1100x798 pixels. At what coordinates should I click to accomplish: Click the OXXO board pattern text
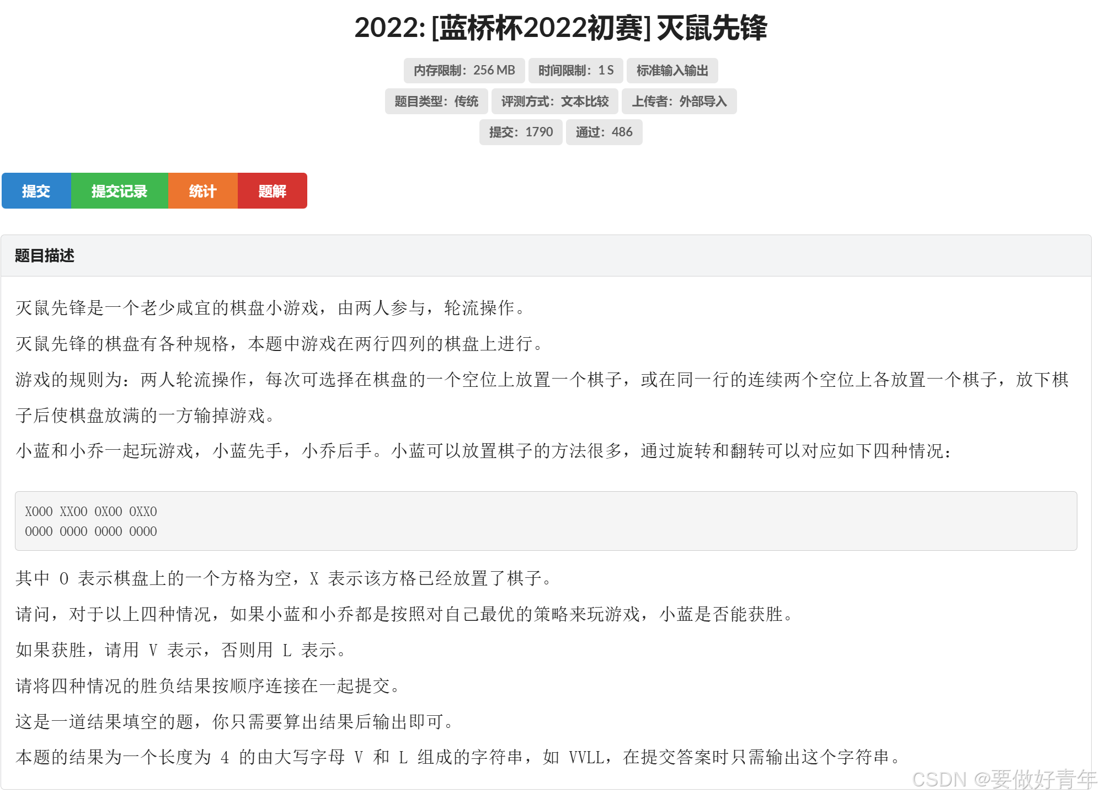(x=143, y=512)
